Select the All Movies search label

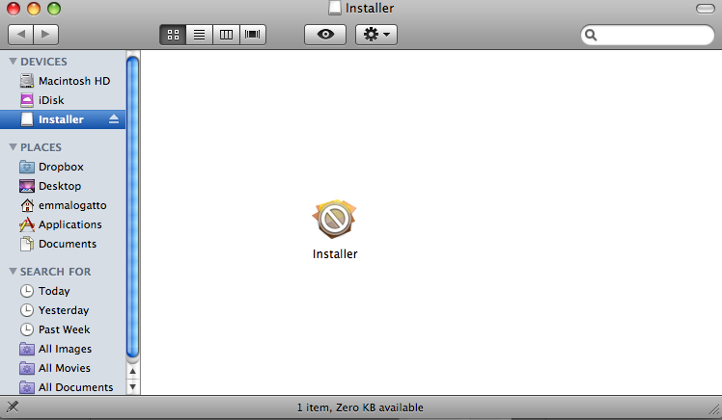65,368
